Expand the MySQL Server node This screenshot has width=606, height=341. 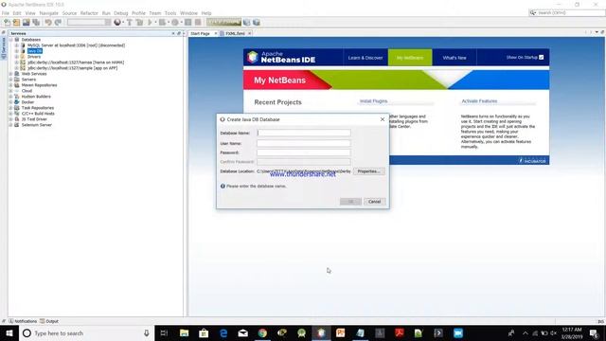coord(17,45)
